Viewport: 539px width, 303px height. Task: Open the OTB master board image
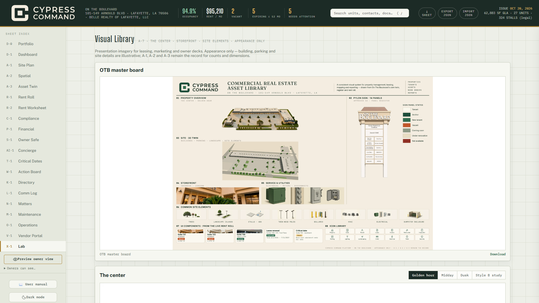click(303, 163)
